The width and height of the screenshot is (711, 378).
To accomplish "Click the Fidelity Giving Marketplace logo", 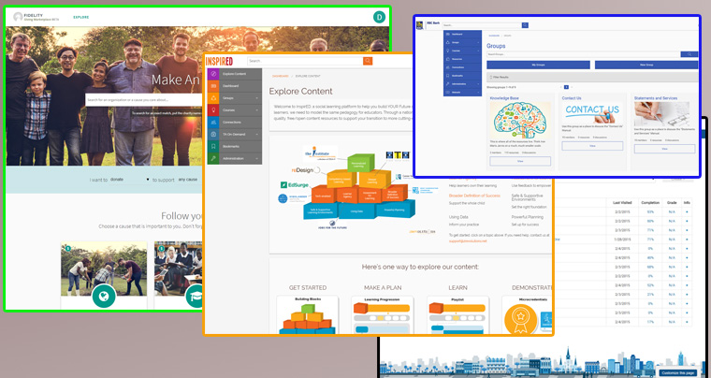I will tap(36, 17).
